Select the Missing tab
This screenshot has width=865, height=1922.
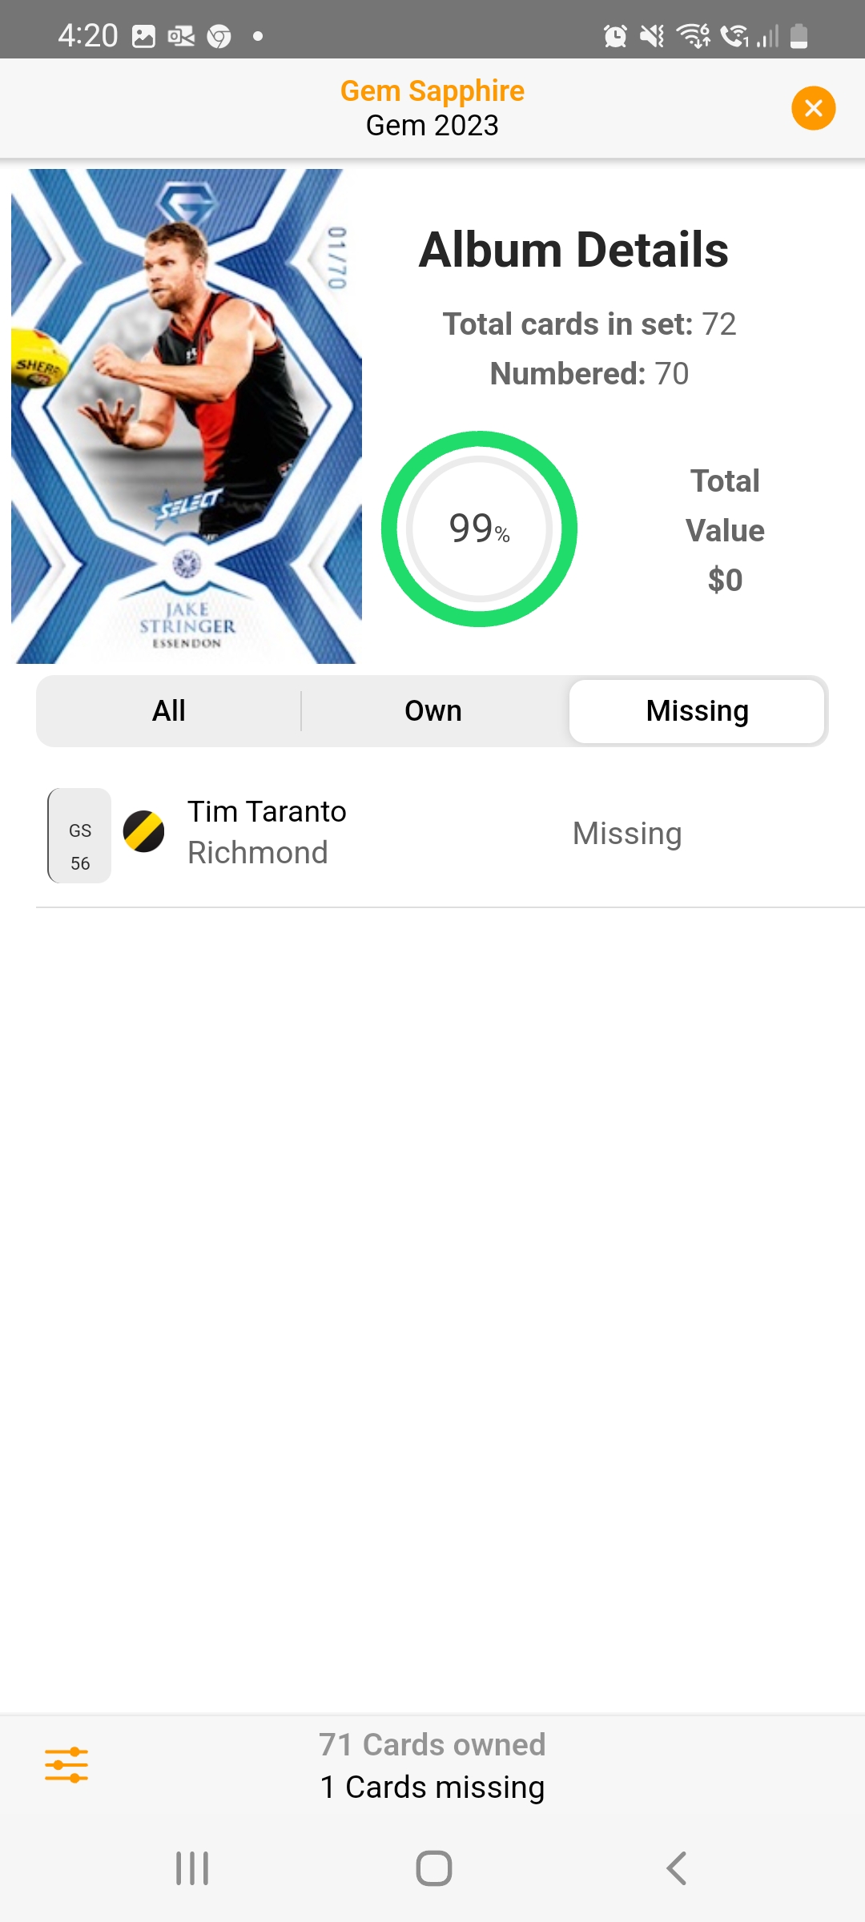tap(697, 711)
